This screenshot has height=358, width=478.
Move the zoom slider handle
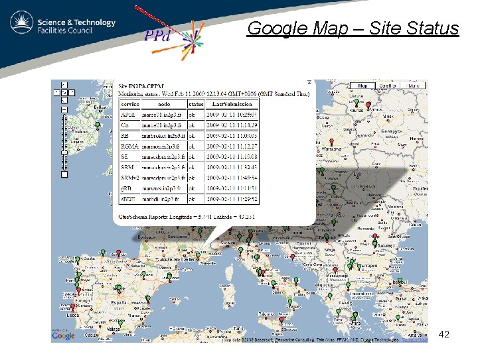[x=64, y=152]
